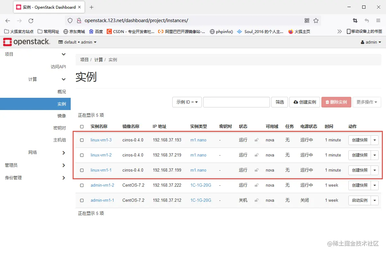386x254 pixels.
Task: Click the page reload icon in browser toolbar
Action: pos(31,20)
